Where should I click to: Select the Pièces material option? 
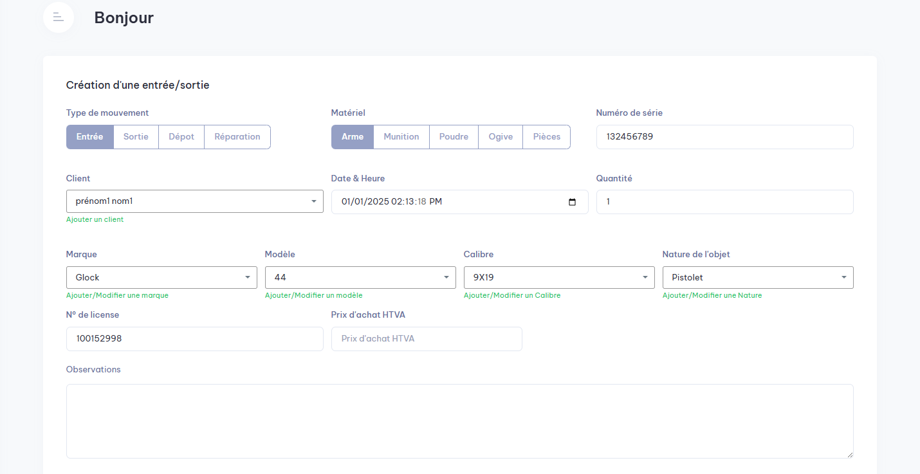click(x=546, y=137)
